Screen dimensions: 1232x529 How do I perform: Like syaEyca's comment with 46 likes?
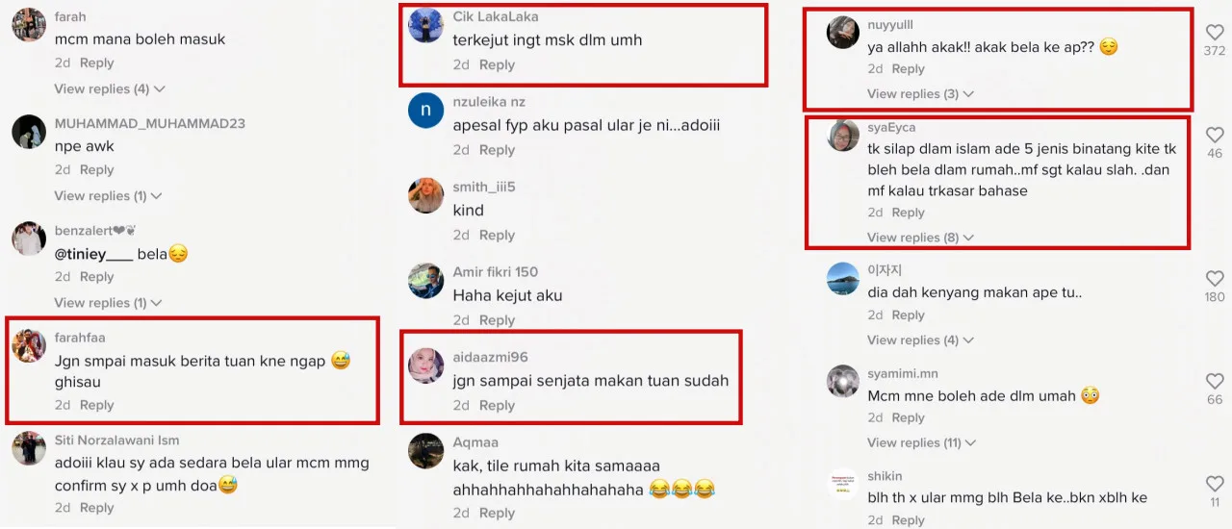[1215, 135]
